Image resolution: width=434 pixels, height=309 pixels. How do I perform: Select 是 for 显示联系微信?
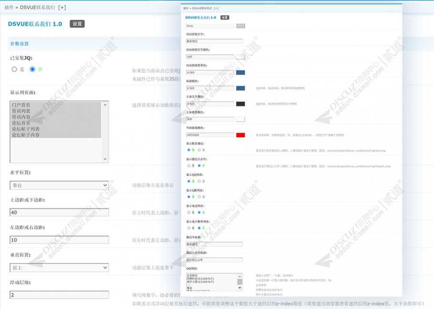(189, 150)
